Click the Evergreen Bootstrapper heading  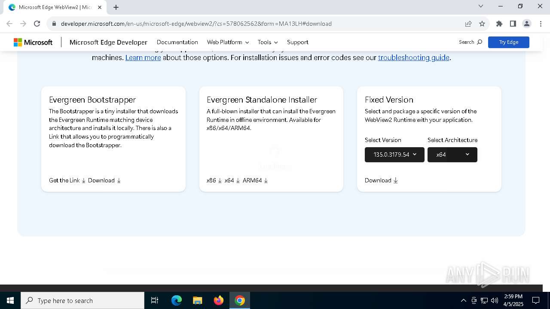pos(92,100)
